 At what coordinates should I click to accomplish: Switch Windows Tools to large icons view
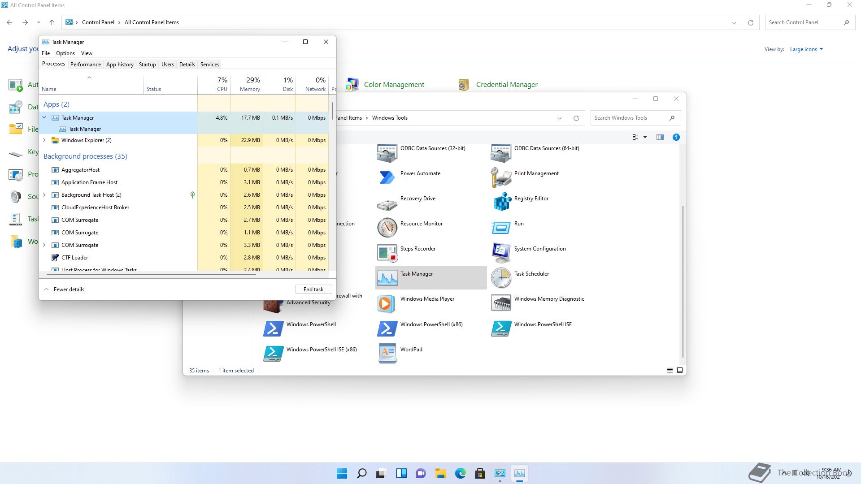click(x=680, y=370)
